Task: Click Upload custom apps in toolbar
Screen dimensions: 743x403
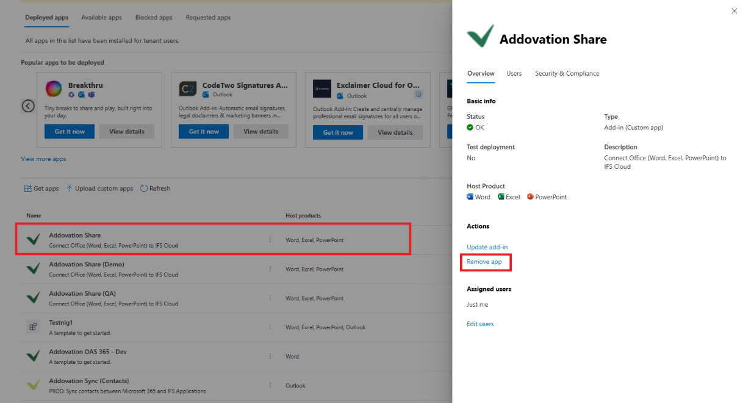Action: [x=99, y=188]
